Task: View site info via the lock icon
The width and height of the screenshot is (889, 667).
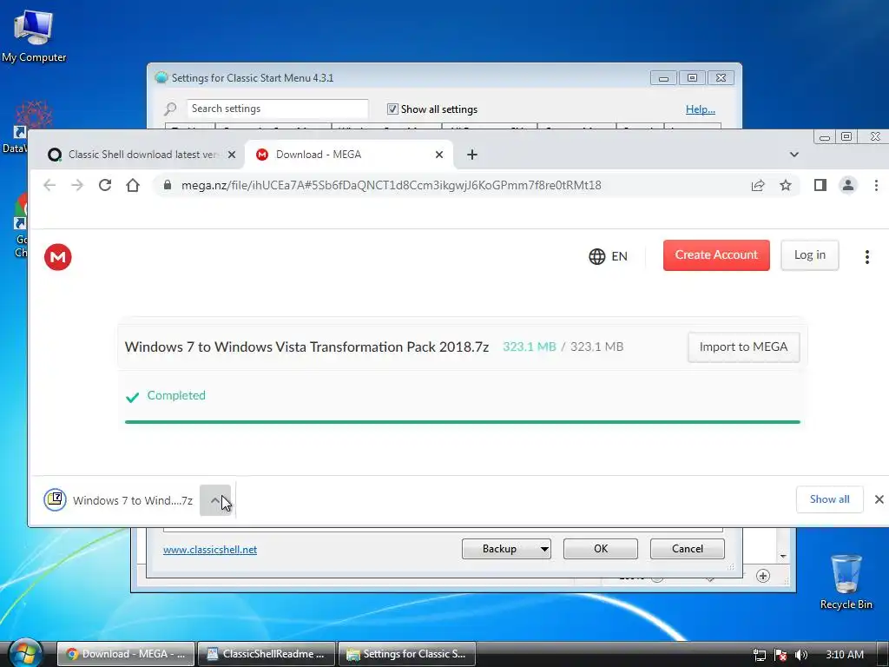Action: (x=168, y=185)
